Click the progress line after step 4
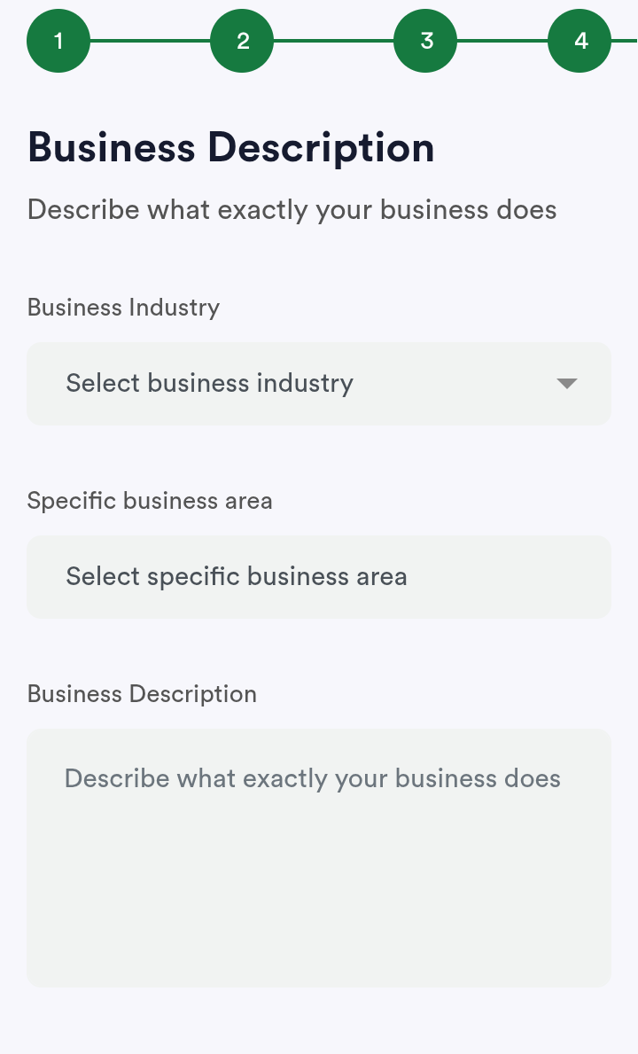This screenshot has width=638, height=1054. 625,41
